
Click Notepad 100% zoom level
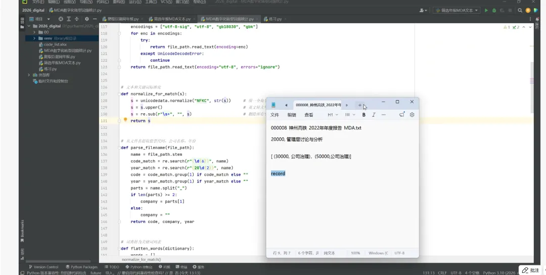coord(355,253)
